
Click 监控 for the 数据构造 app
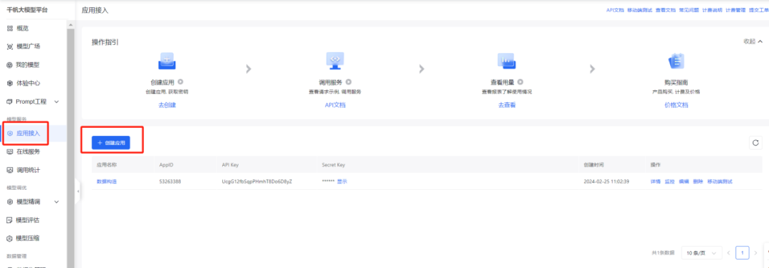point(669,181)
